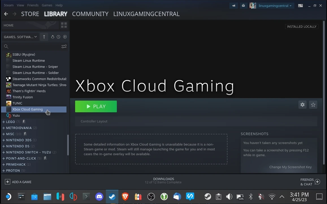Expand the NINTENDO 3DS collection
The width and height of the screenshot is (327, 204).
(x=4, y=140)
